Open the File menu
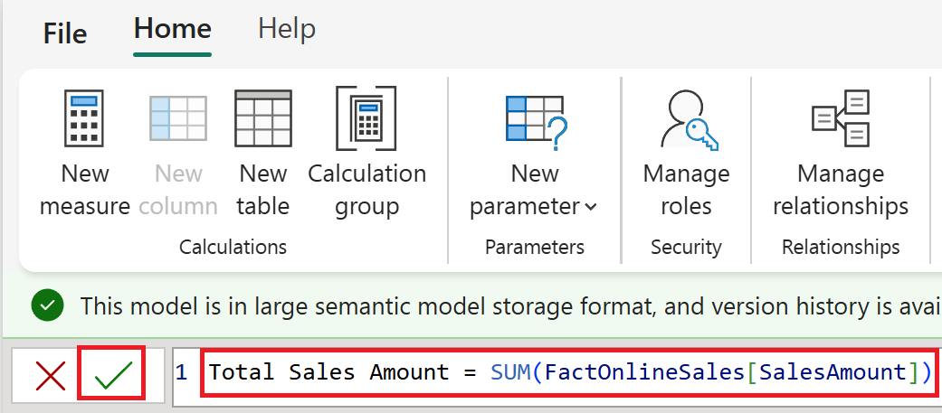This screenshot has width=942, height=413. [65, 33]
